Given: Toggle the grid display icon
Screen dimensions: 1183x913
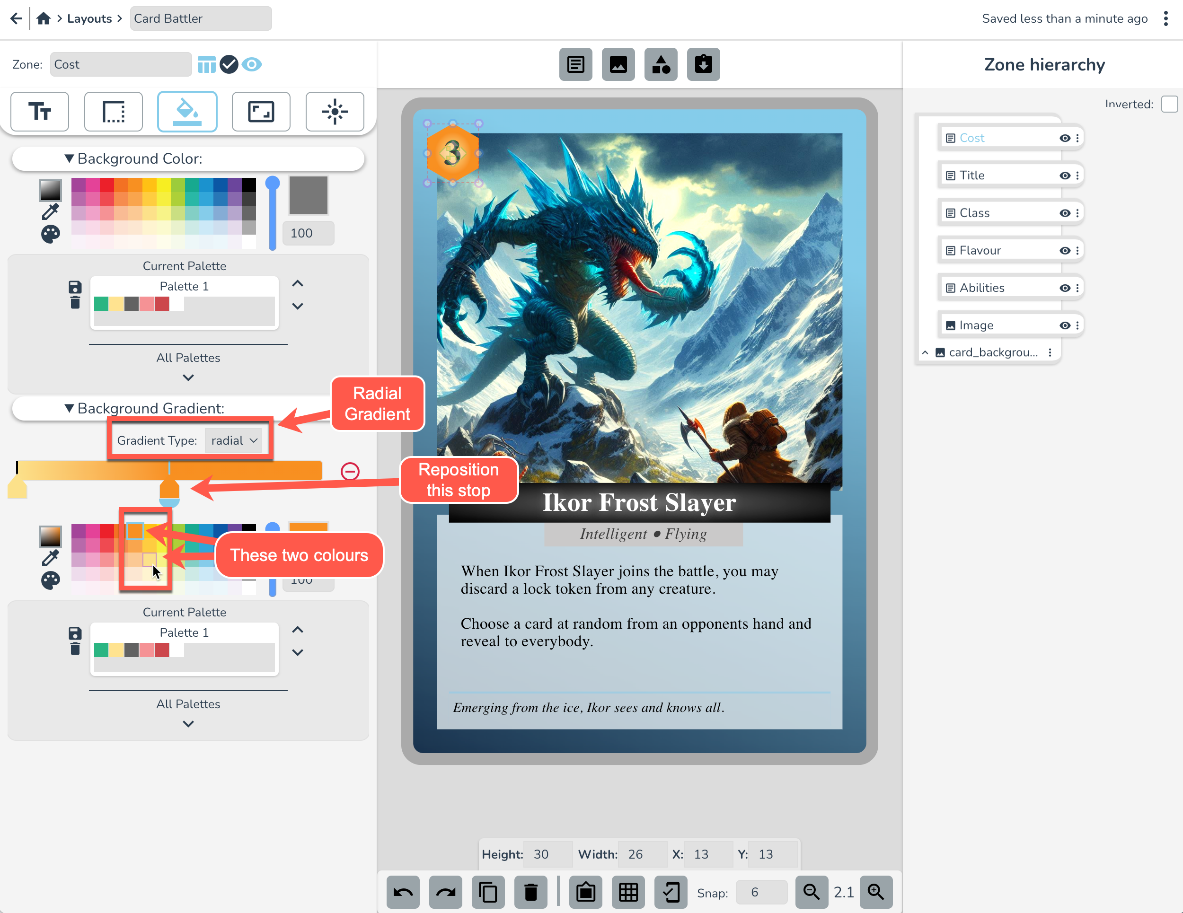Looking at the screenshot, I should pyautogui.click(x=628, y=892).
